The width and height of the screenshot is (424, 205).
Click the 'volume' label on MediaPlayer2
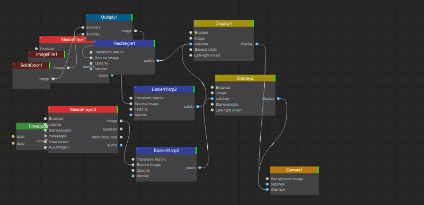(55, 124)
